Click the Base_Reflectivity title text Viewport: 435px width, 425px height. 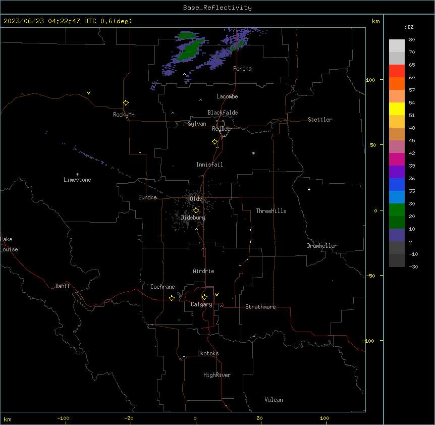(x=217, y=8)
